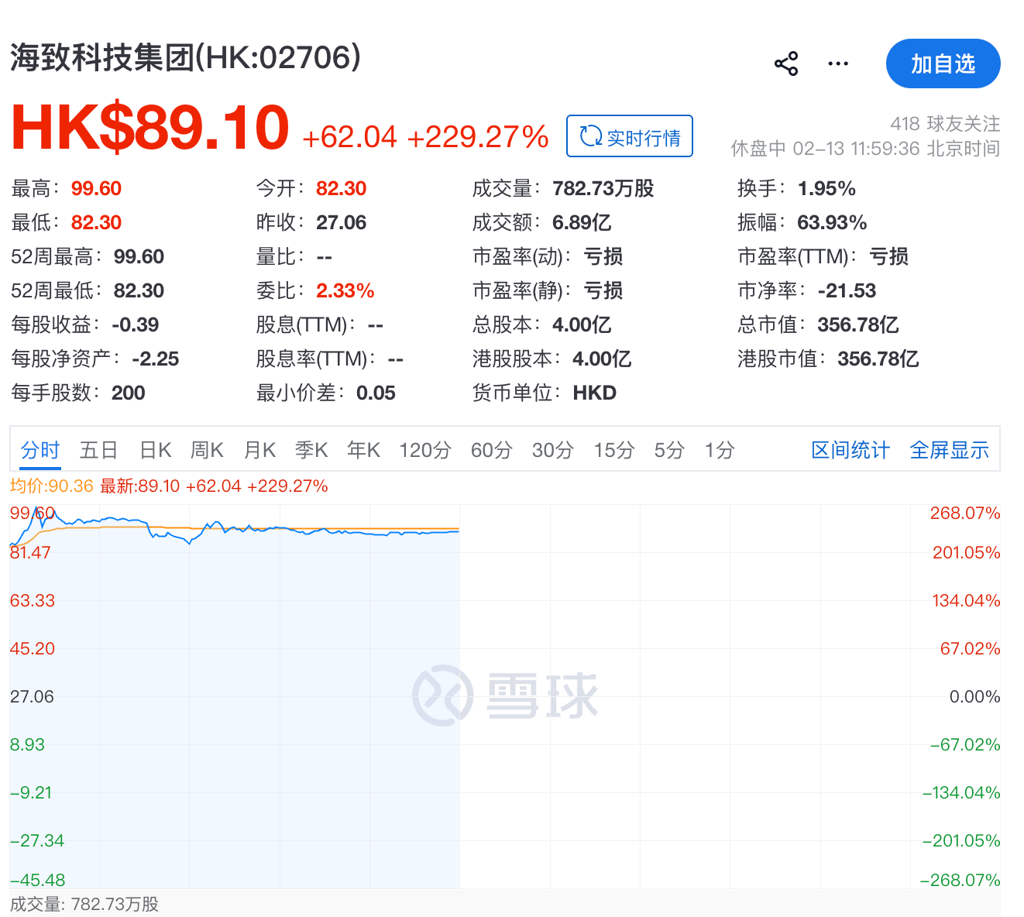Viewport: 1024px width, 917px height.
Task: Click the 加自选 button
Action: pyautogui.click(x=943, y=64)
